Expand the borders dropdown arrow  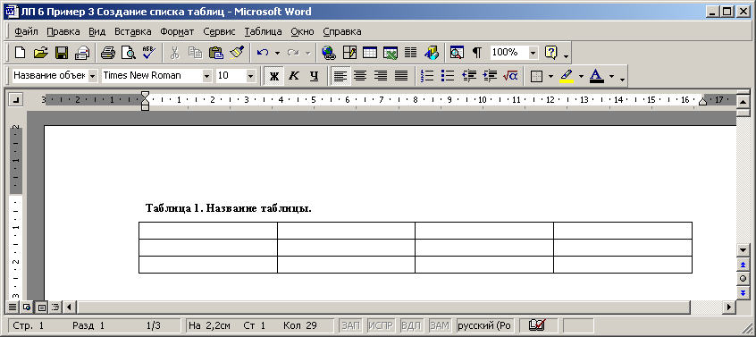coord(550,76)
